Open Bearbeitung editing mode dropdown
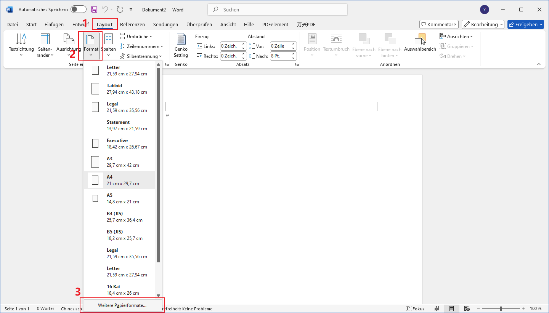This screenshot has width=549, height=313. tap(483, 24)
